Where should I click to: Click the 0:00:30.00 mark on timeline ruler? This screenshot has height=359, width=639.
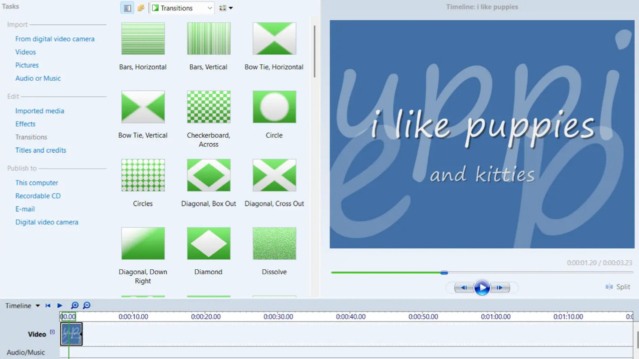click(x=278, y=317)
